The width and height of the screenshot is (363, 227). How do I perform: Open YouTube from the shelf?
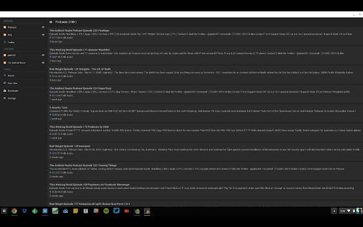point(126,211)
